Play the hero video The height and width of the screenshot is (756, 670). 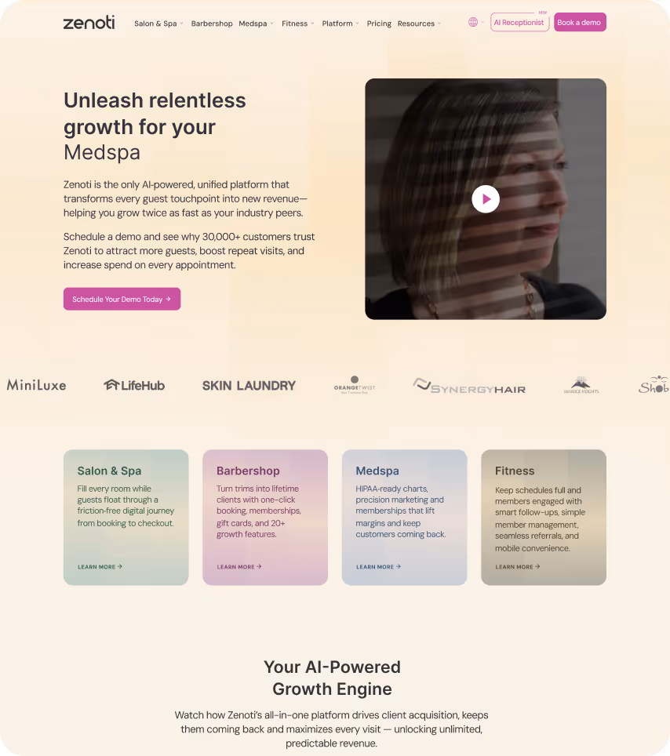tap(486, 199)
